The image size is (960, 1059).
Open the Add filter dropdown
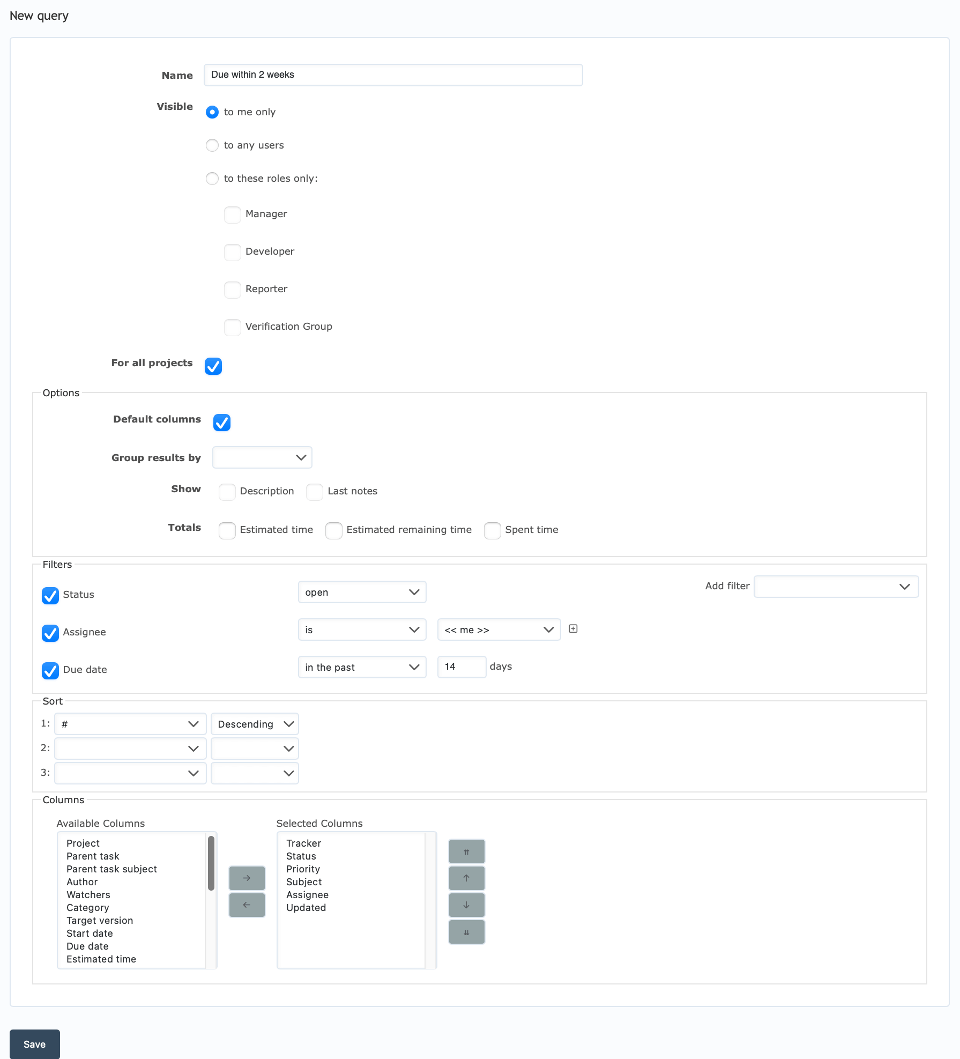click(836, 587)
